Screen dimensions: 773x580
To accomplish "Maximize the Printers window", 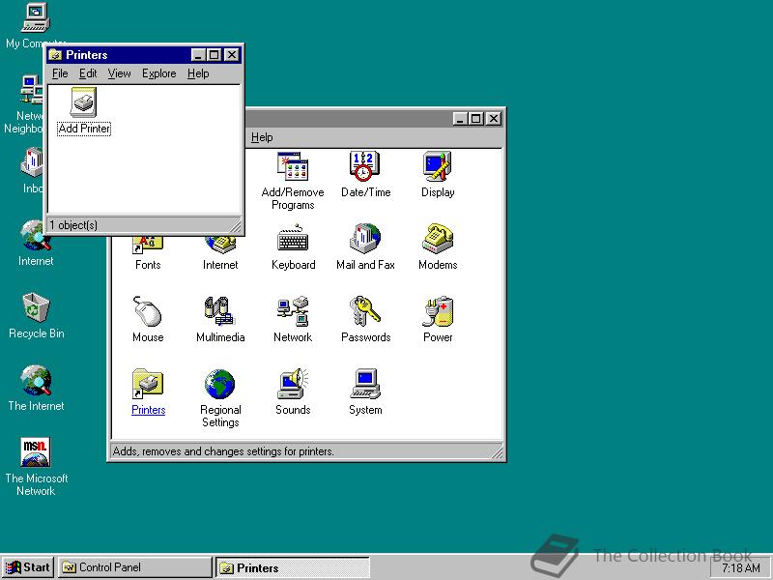I will pos(214,55).
